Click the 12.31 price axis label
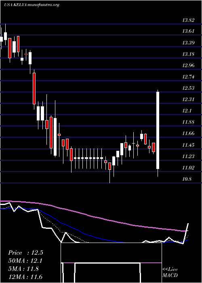This screenshot has height=283, width=202. coord(188,99)
